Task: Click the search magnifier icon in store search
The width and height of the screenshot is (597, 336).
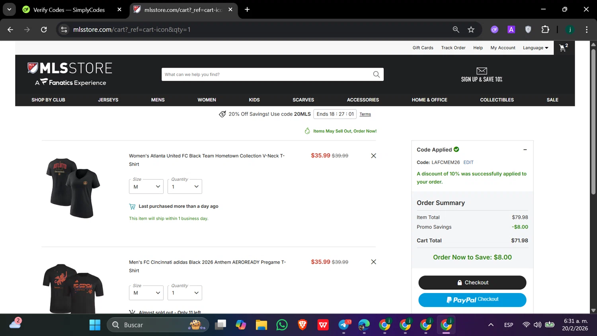Action: point(376,74)
